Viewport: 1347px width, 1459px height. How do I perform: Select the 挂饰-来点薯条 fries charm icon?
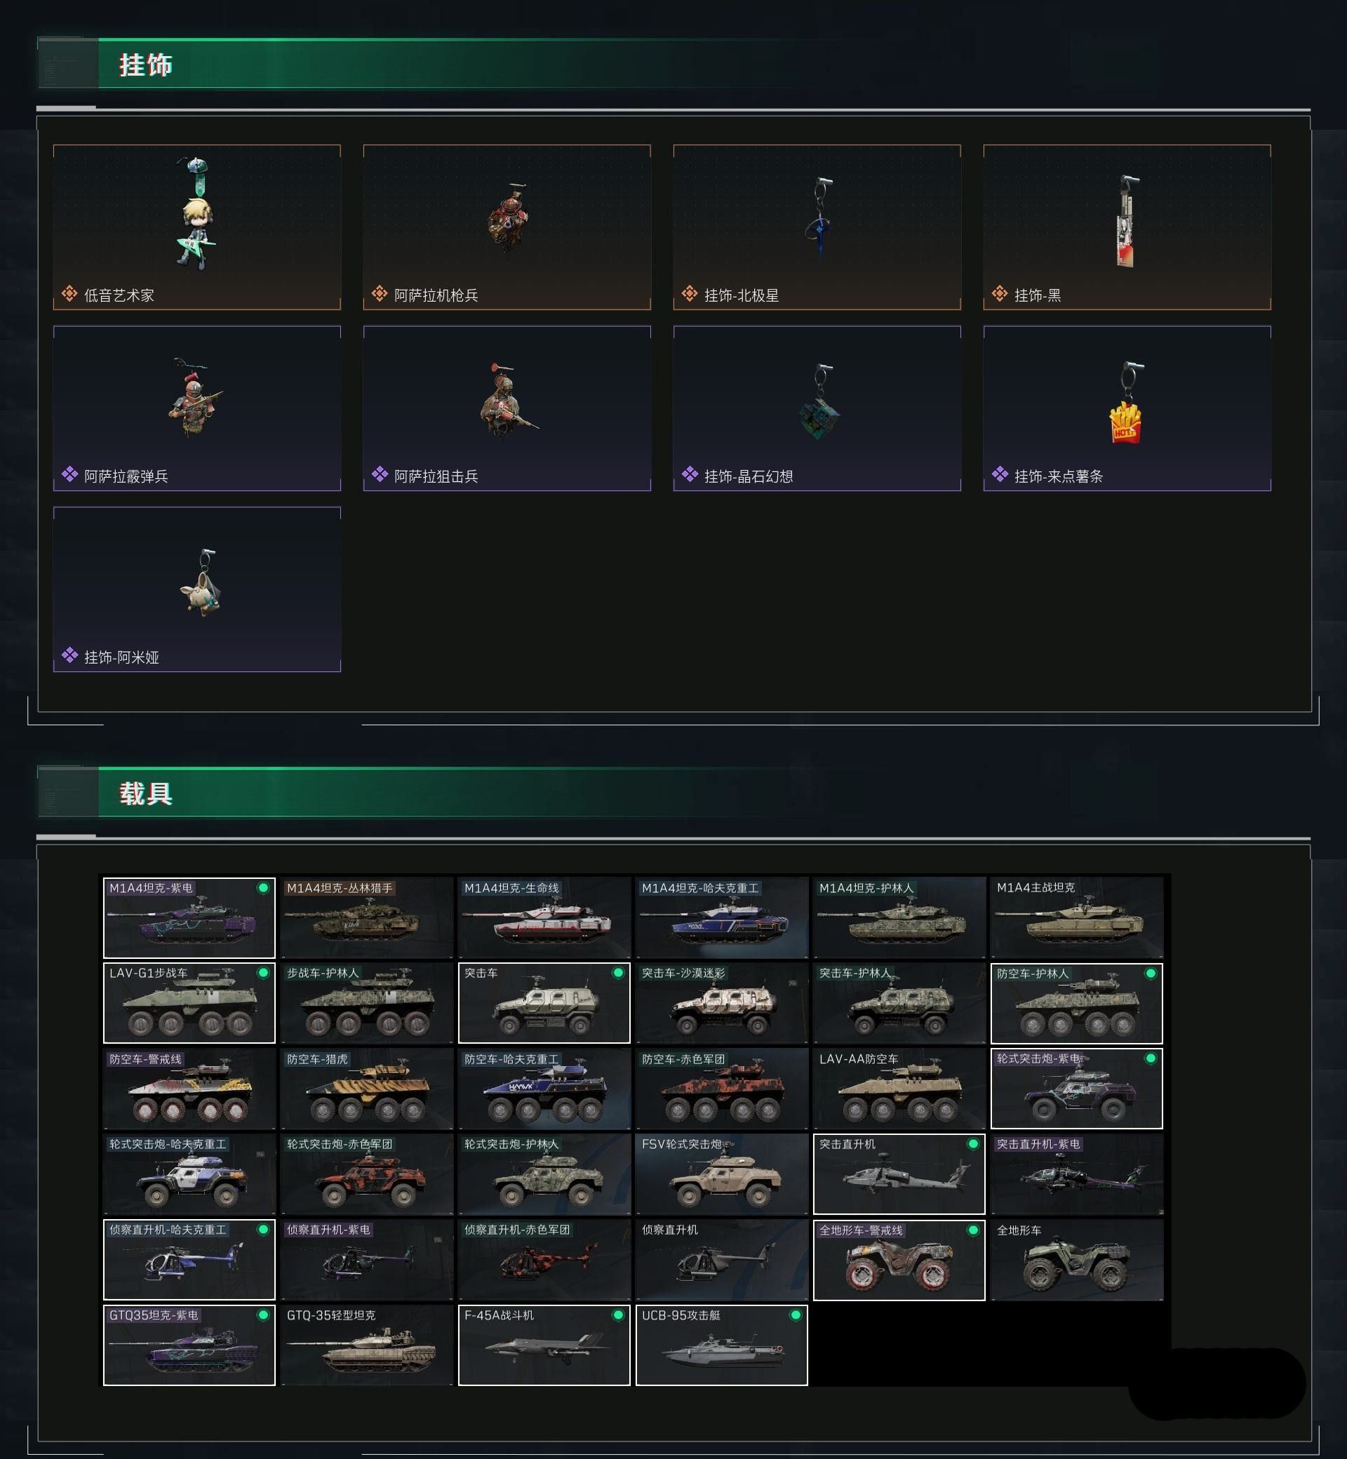point(1126,403)
